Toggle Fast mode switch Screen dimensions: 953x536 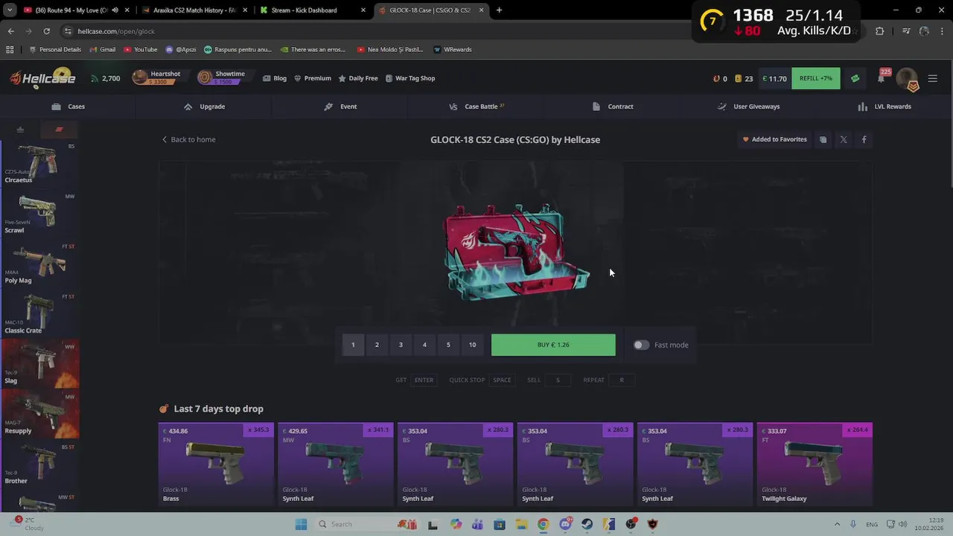641,345
